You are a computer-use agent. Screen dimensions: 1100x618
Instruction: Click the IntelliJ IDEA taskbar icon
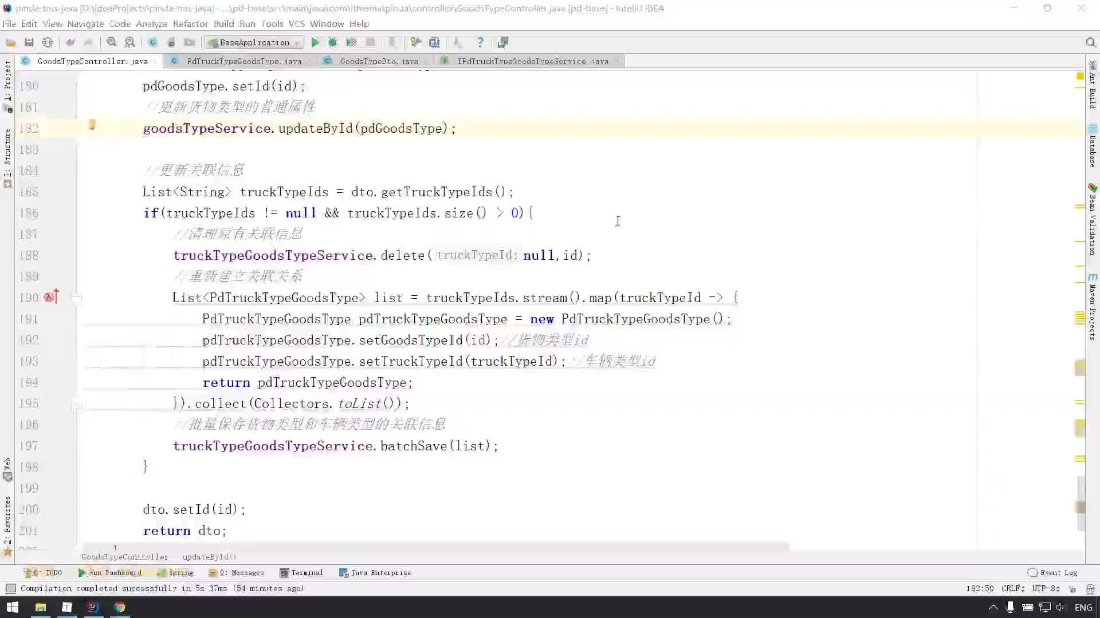[x=93, y=607]
